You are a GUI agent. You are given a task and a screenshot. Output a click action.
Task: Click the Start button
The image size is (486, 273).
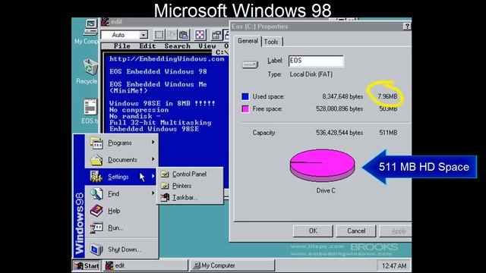click(x=87, y=265)
